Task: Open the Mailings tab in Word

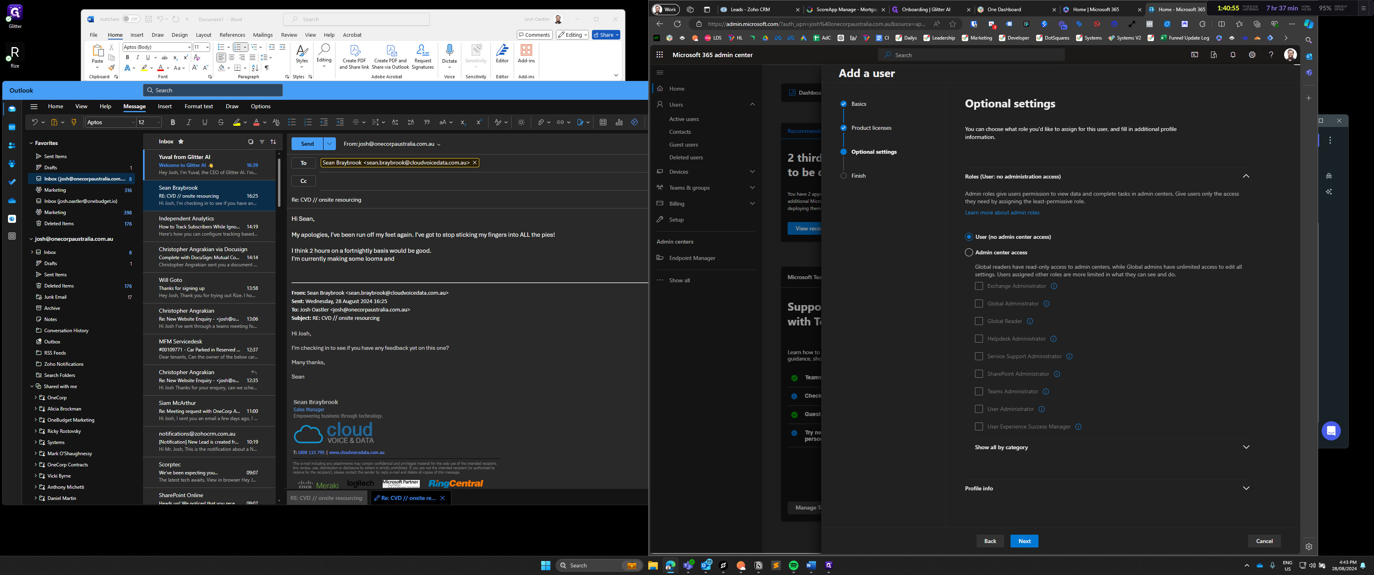Action: click(x=262, y=35)
